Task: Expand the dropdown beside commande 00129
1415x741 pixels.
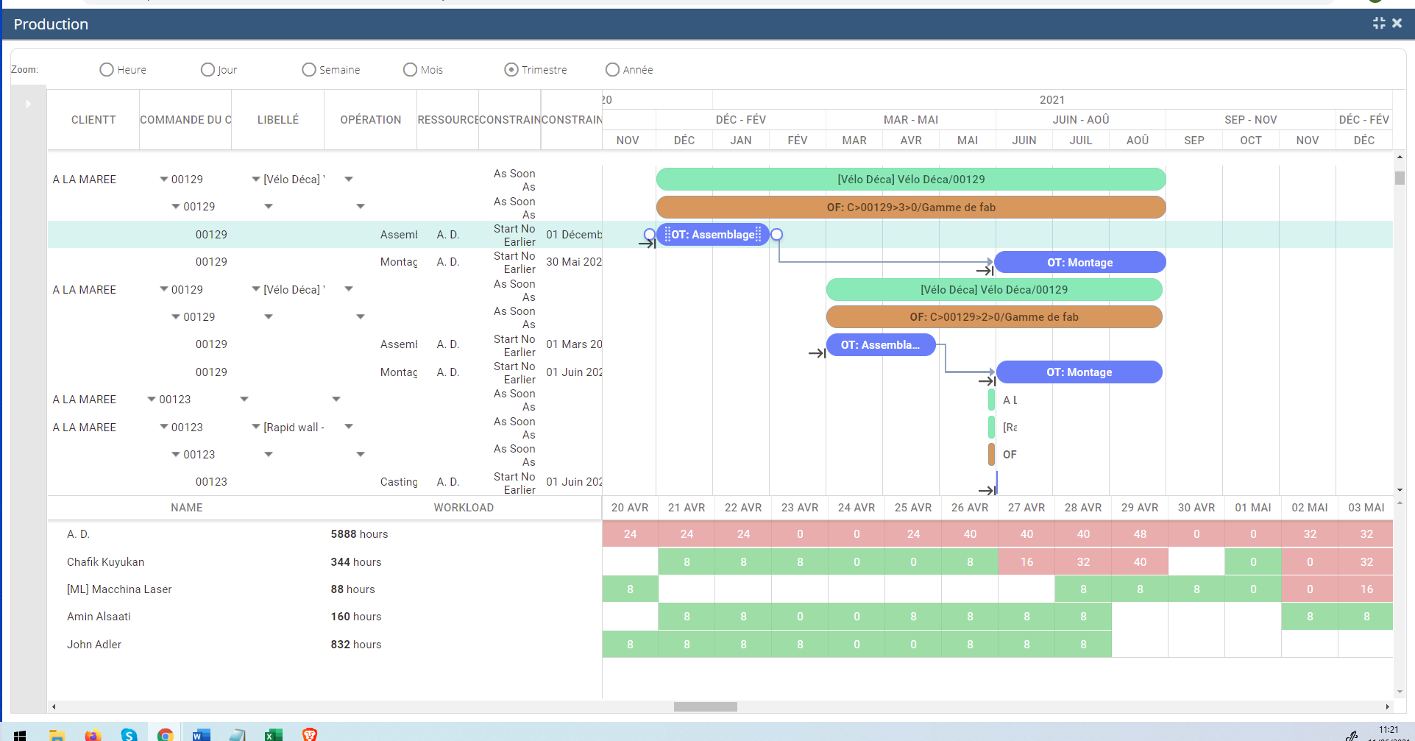Action: click(x=163, y=179)
